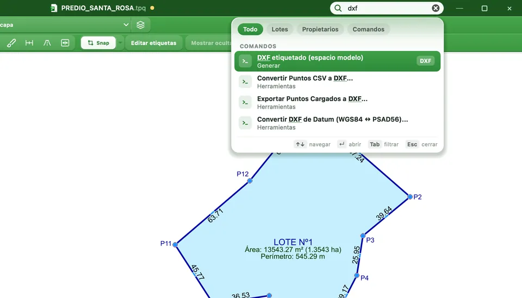Switch to the Propietarios filter tab
The image size is (522, 298).
point(320,29)
